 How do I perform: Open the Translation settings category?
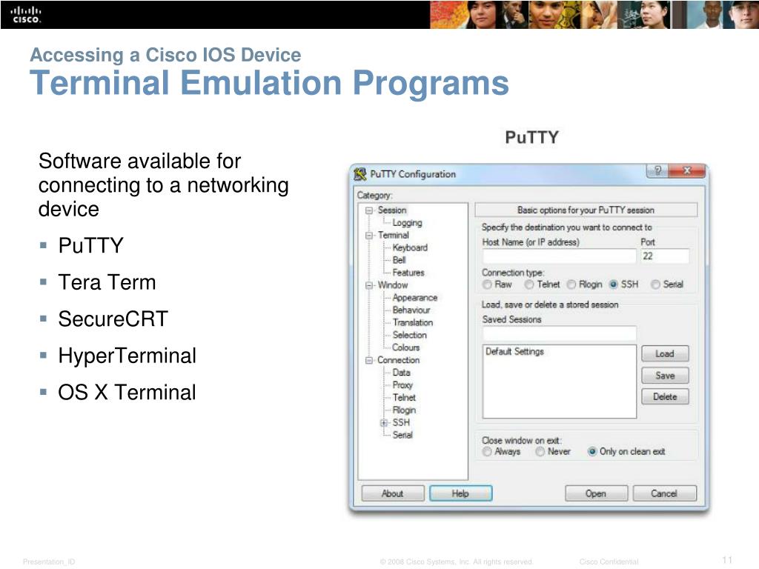coord(412,323)
